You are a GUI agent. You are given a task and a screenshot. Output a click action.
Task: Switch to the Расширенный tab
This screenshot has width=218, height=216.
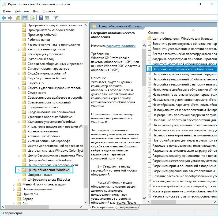[103, 207]
